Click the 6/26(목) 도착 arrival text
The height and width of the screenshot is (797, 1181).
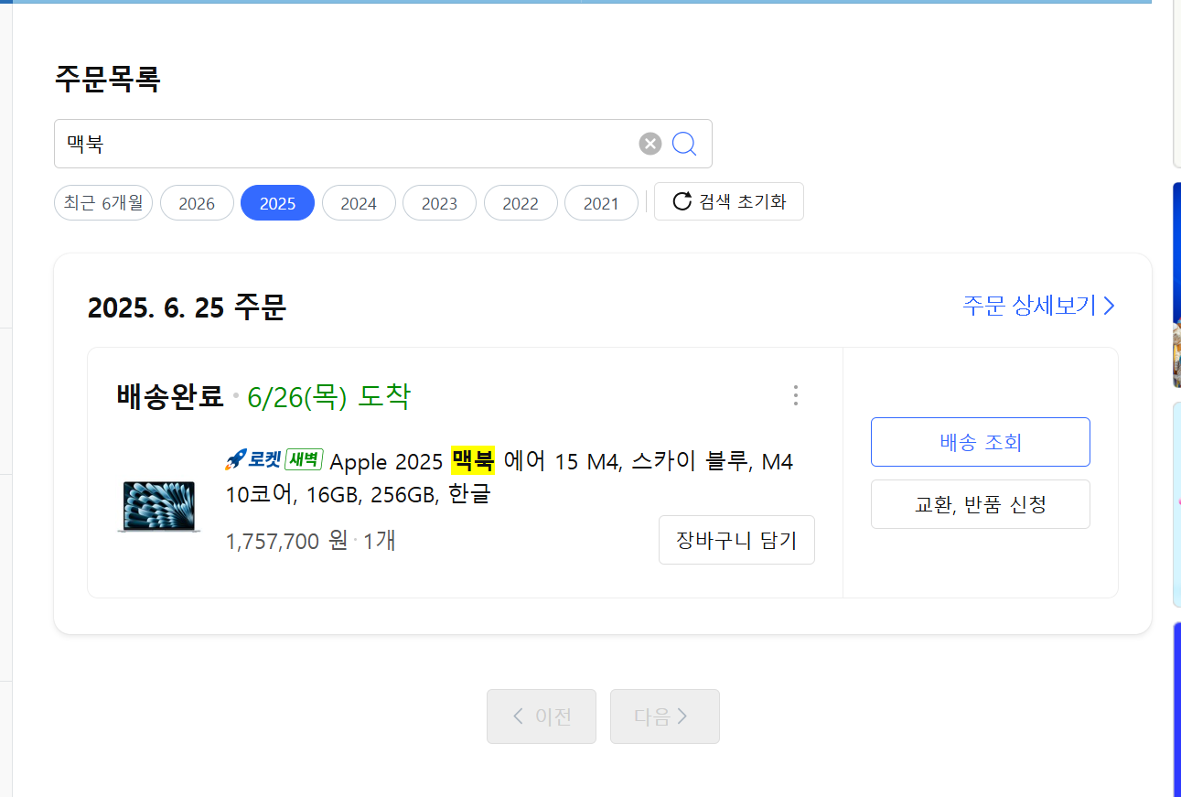pos(329,396)
